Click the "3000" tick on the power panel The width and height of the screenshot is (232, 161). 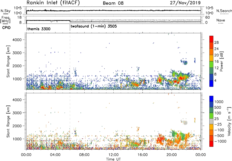(17, 53)
